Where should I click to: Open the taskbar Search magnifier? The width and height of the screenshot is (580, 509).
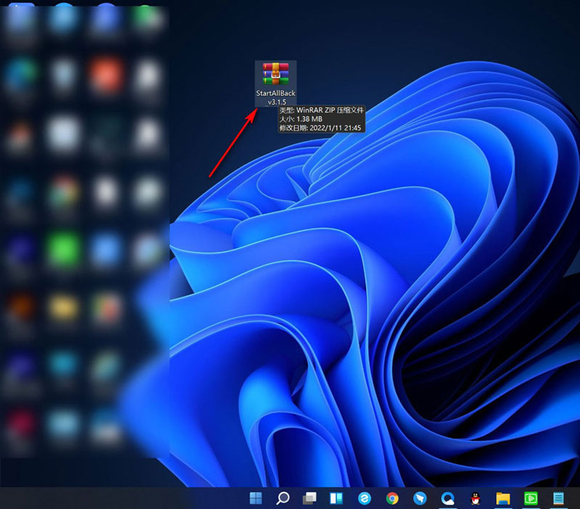click(283, 498)
